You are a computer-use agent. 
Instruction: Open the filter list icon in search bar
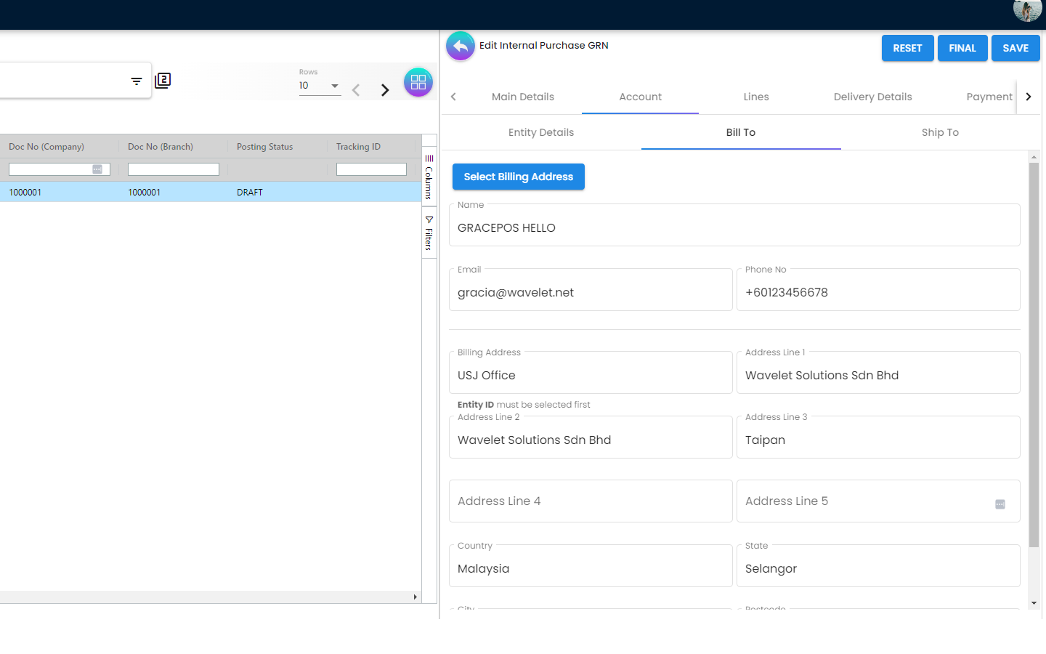coord(137,81)
